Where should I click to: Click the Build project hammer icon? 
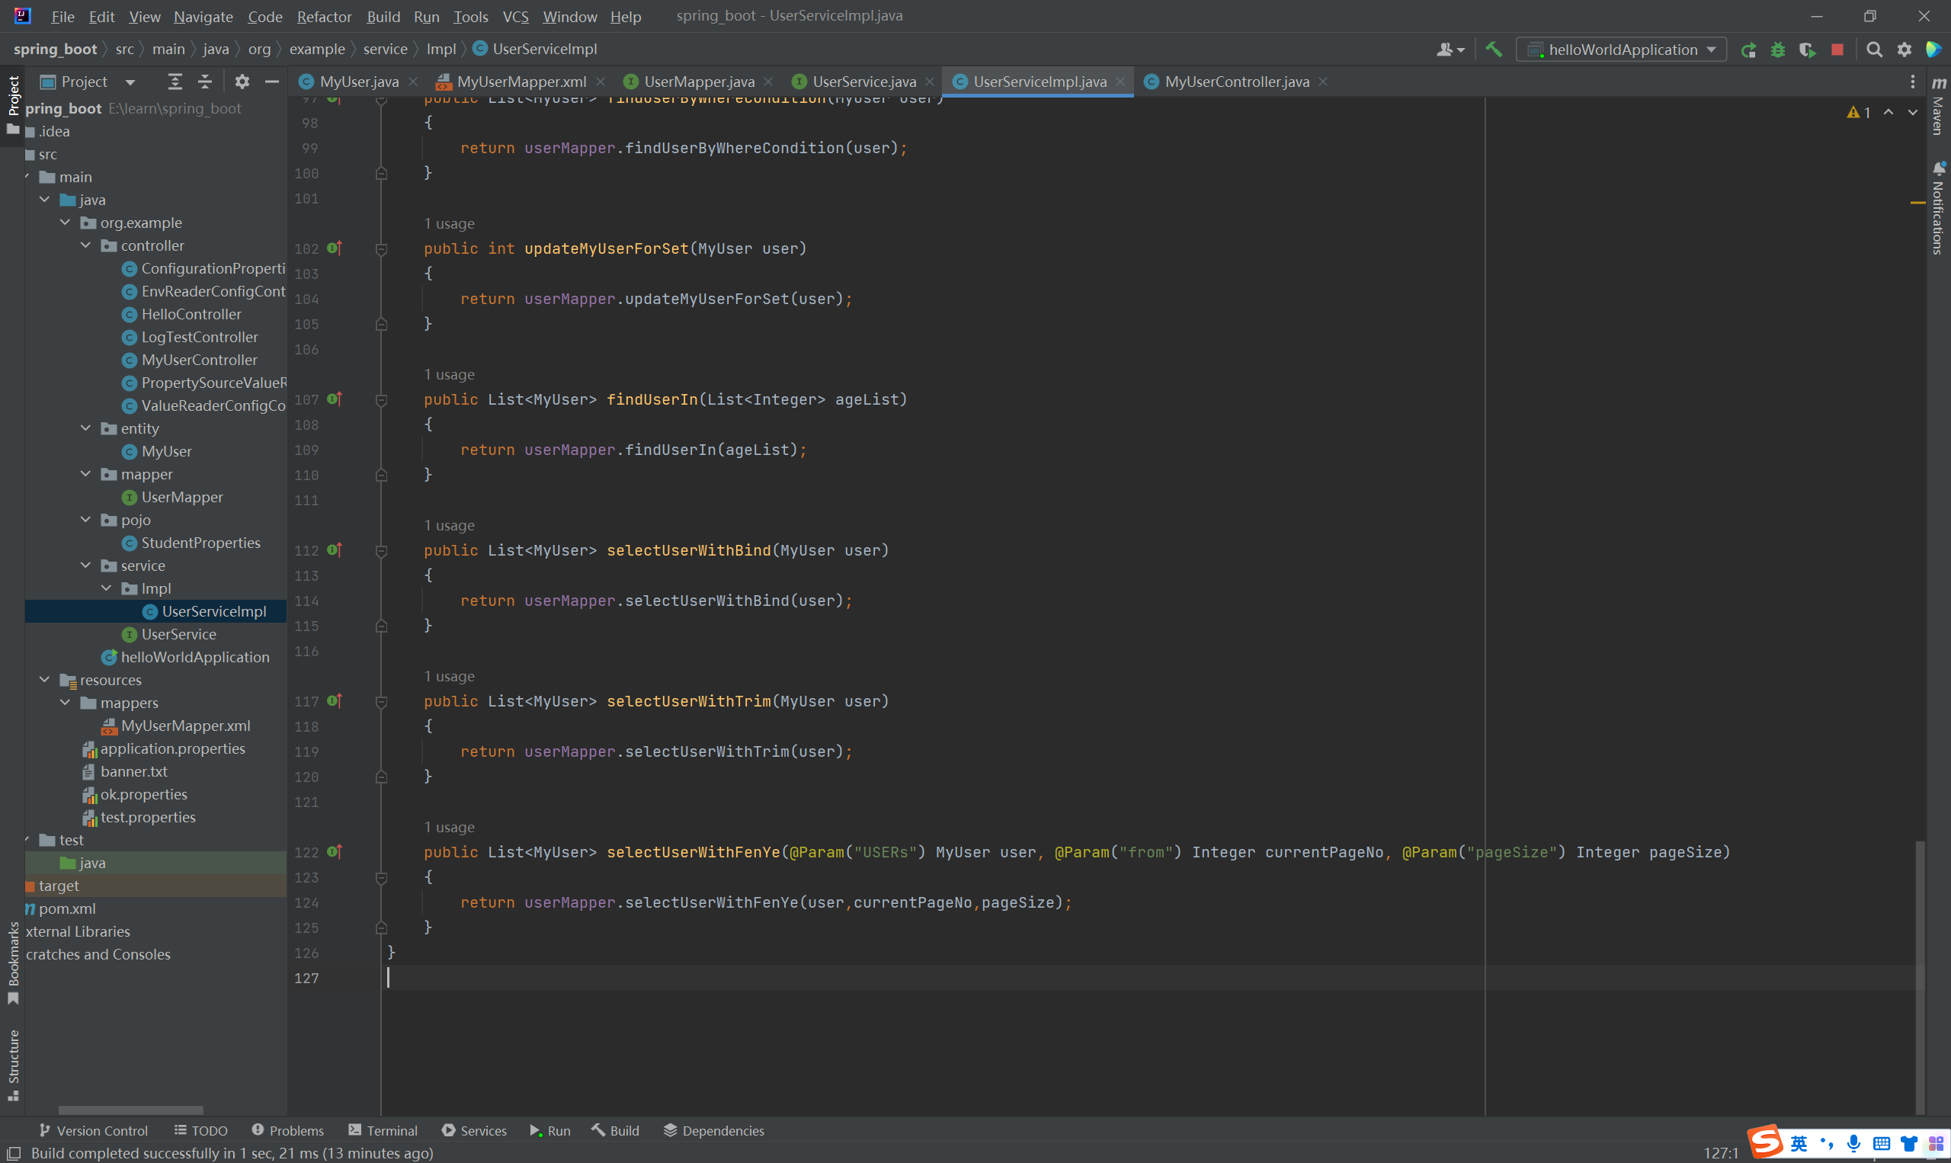tap(1494, 50)
